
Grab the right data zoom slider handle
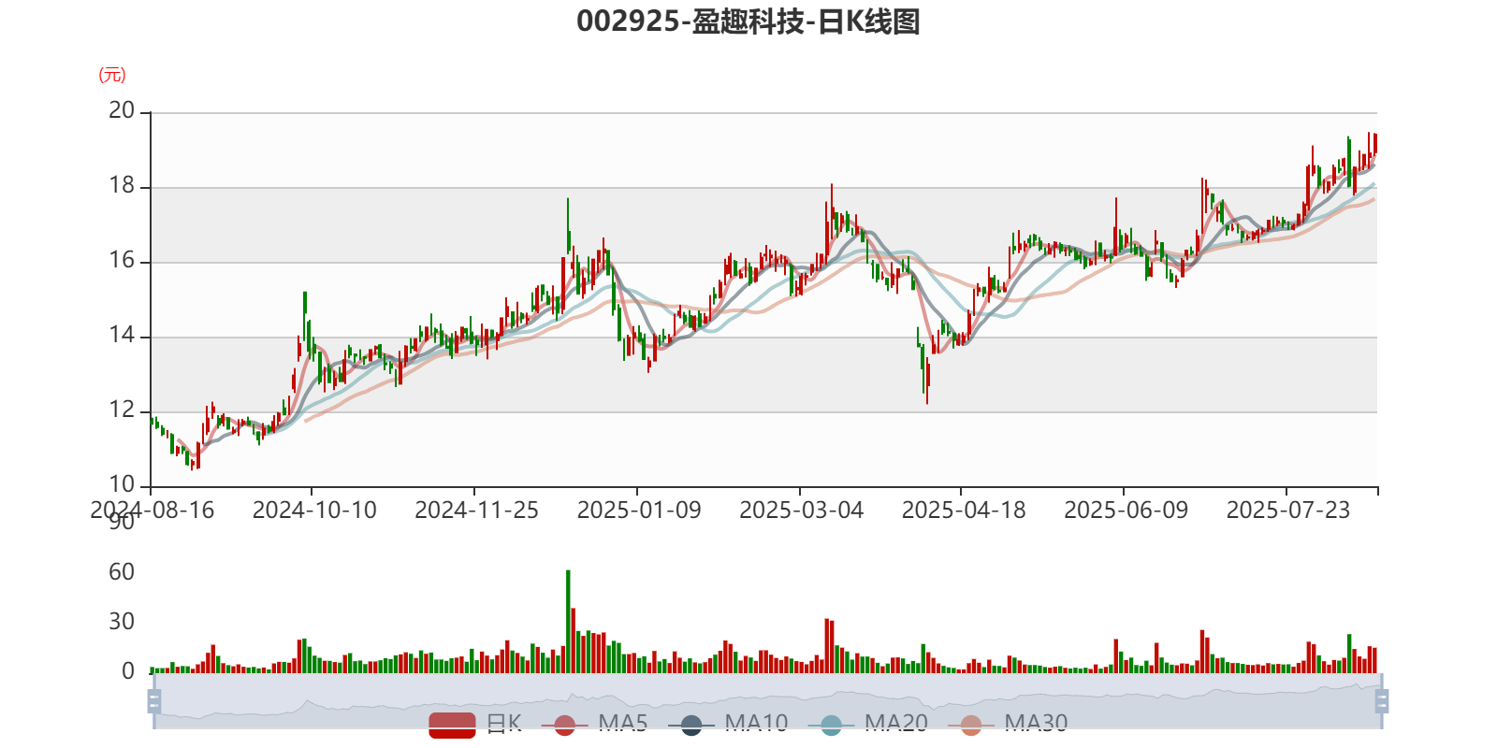(1382, 700)
